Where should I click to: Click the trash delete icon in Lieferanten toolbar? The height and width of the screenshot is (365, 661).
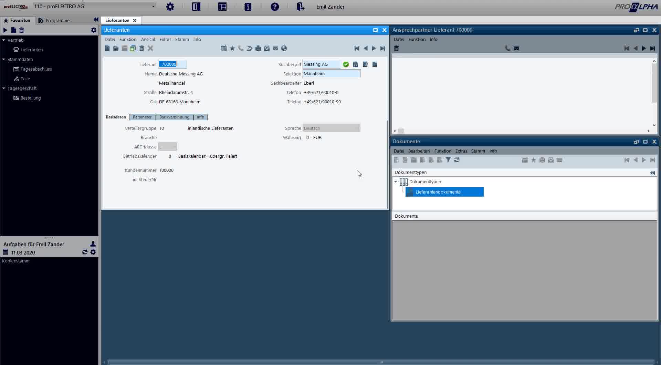[x=141, y=48]
